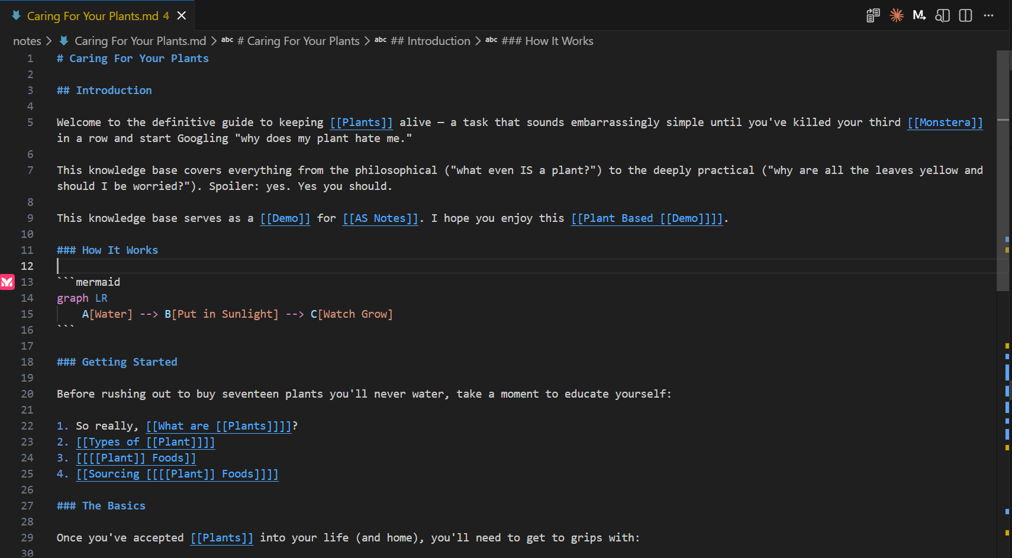Viewport: 1012px width, 558px height.
Task: Select the Caring For Your Plants.md tab
Action: click(x=95, y=15)
